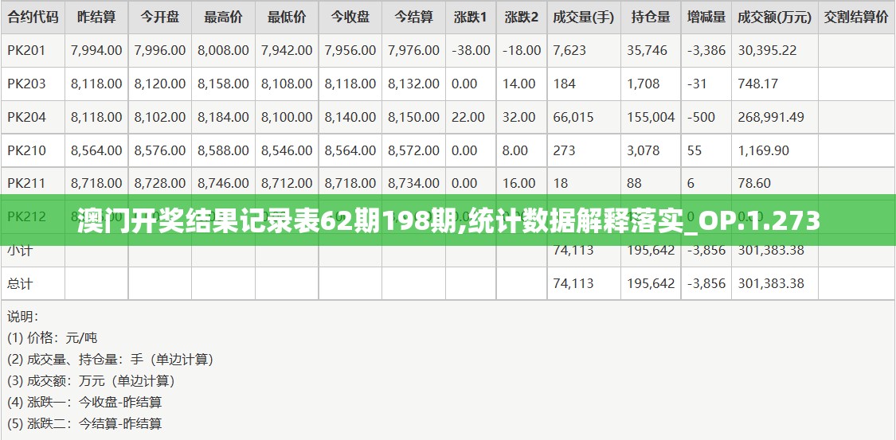The image size is (896, 440).
Task: Click PK201 open interest 35,746
Action: (x=647, y=50)
